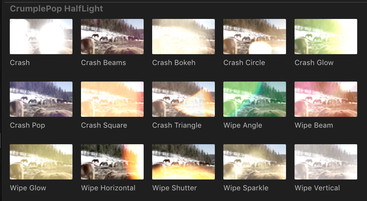367x201 pixels.
Task: Click the Crash Glow transition preview
Action: click(x=326, y=37)
